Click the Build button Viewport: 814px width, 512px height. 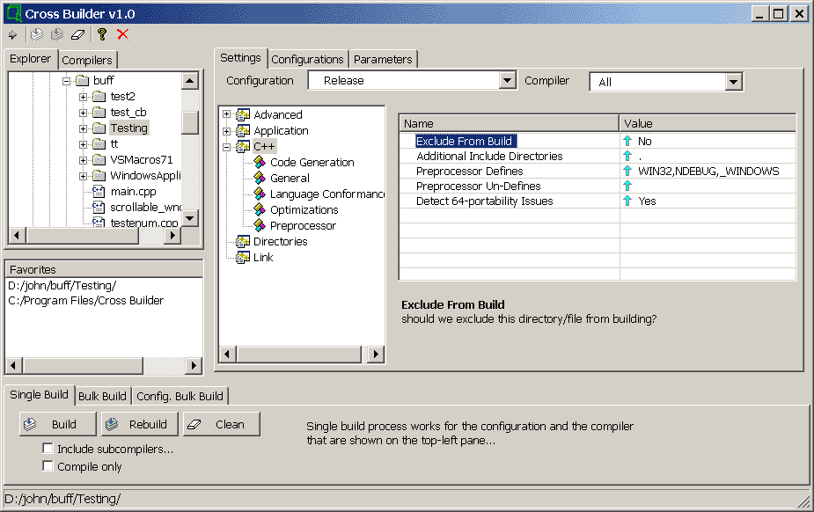click(x=59, y=424)
